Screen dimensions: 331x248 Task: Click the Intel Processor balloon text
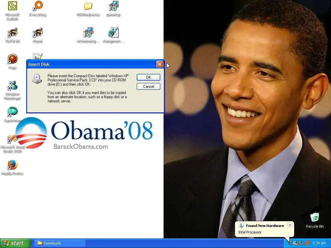[x=250, y=232]
